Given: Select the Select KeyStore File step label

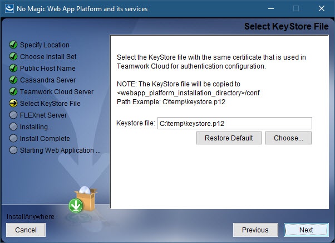Looking at the screenshot, I should click(x=50, y=104).
